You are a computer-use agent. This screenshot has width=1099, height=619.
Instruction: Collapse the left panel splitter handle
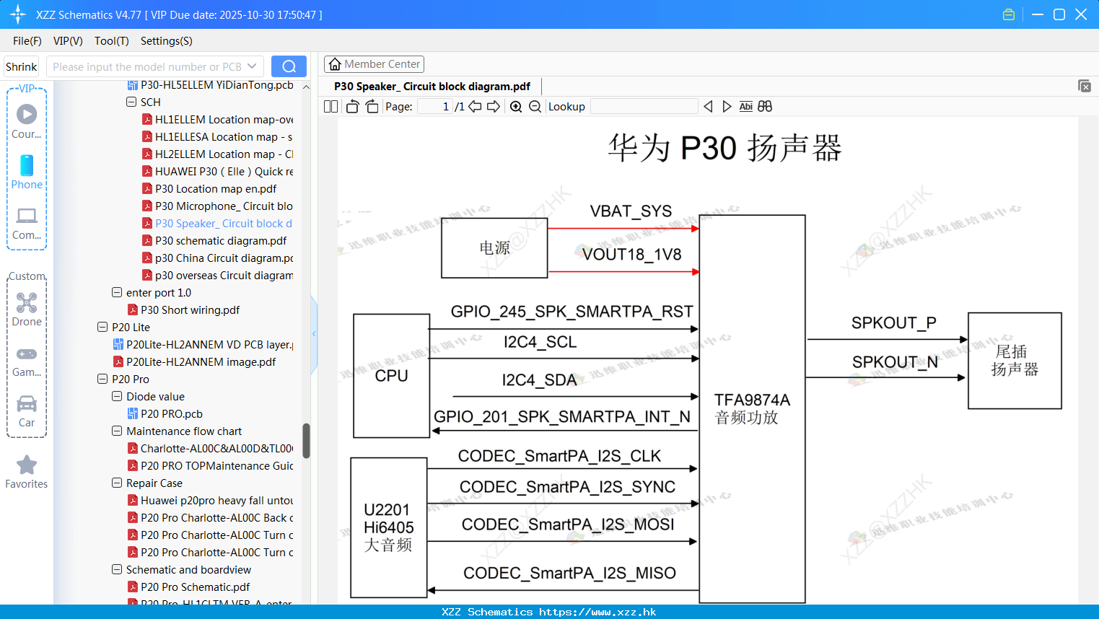(314, 334)
